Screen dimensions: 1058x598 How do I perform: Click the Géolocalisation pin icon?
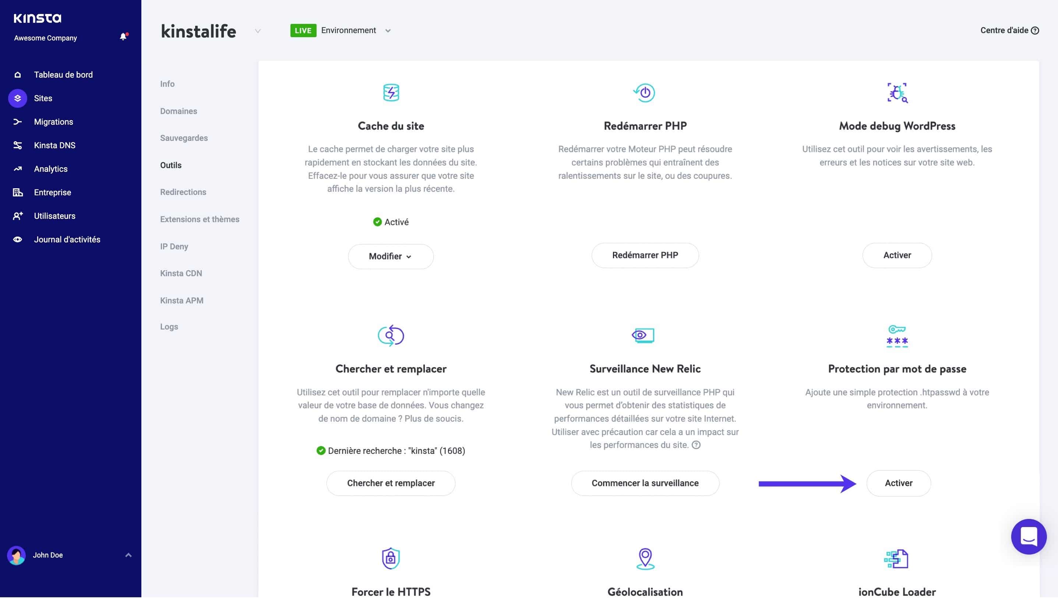coord(645,559)
